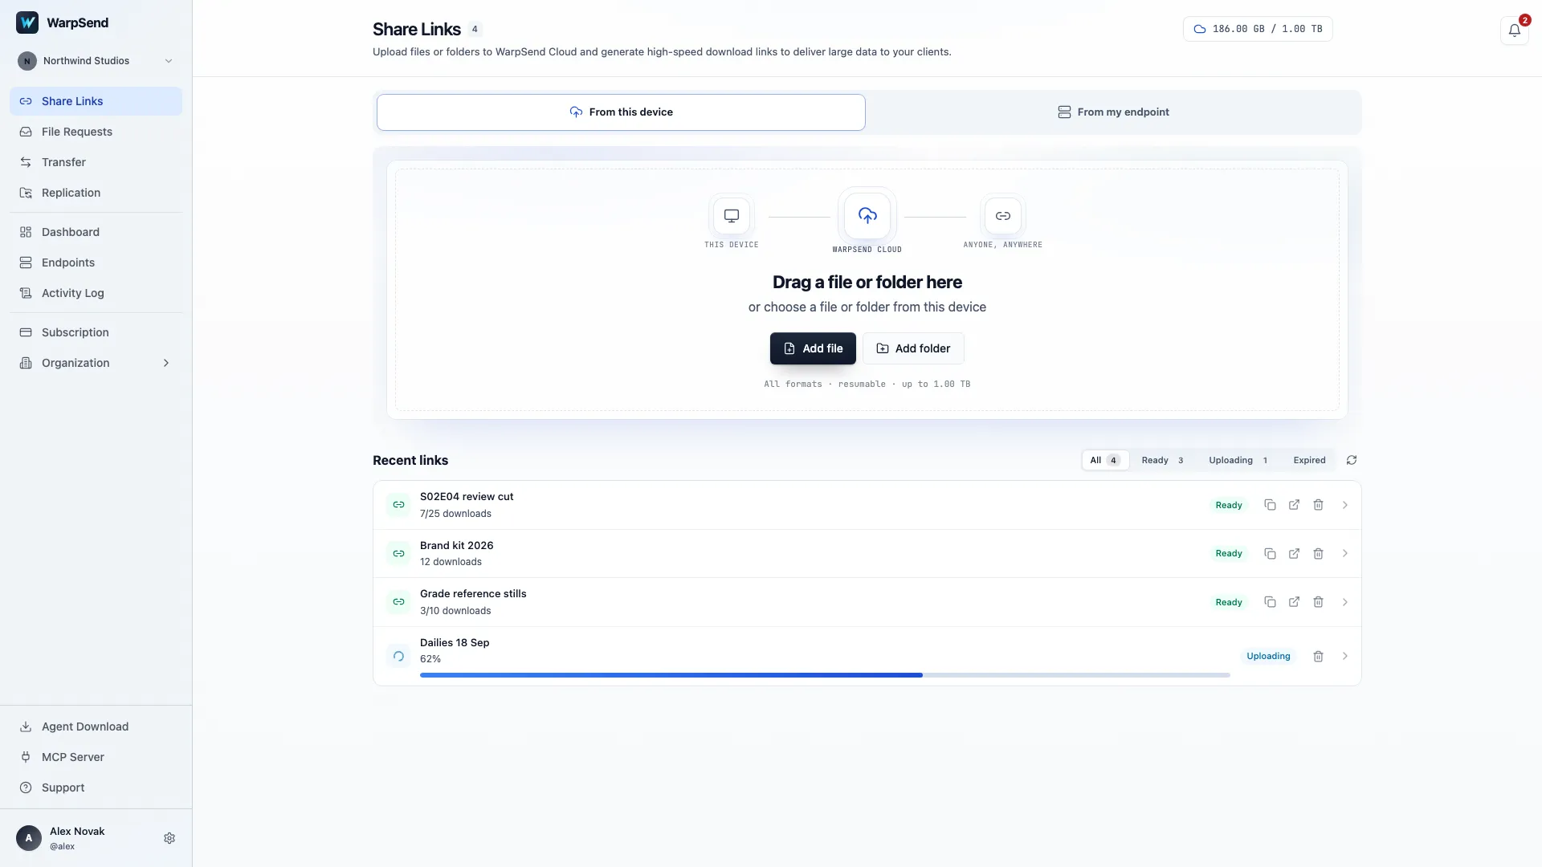Click the cloud storage usage indicator
This screenshot has width=1542, height=867.
tap(1258, 29)
